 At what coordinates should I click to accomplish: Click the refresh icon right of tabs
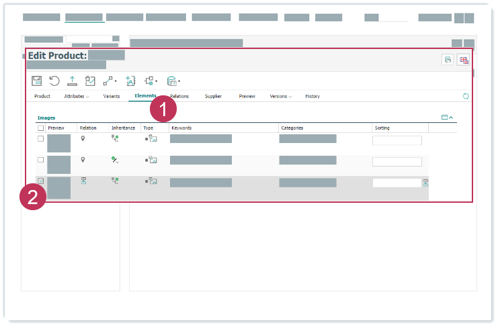466,97
